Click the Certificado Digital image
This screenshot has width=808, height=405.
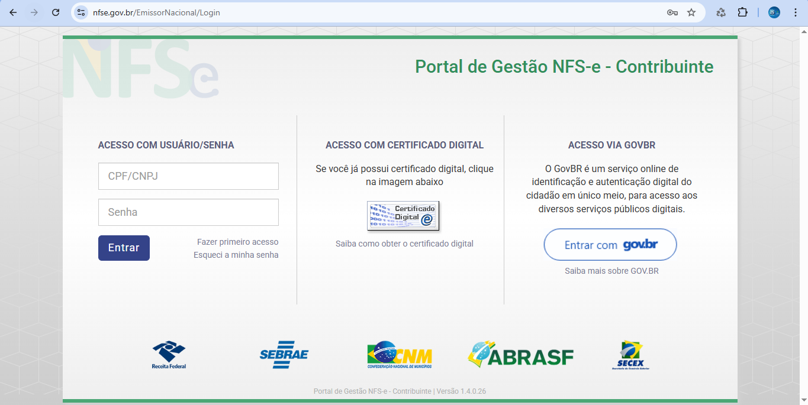point(403,216)
